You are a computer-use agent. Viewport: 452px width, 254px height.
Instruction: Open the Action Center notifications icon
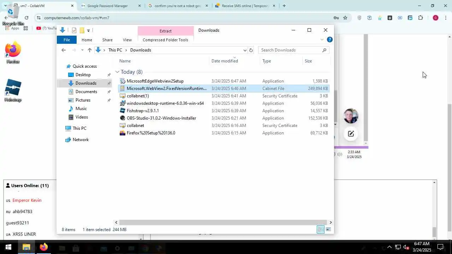coord(440,247)
